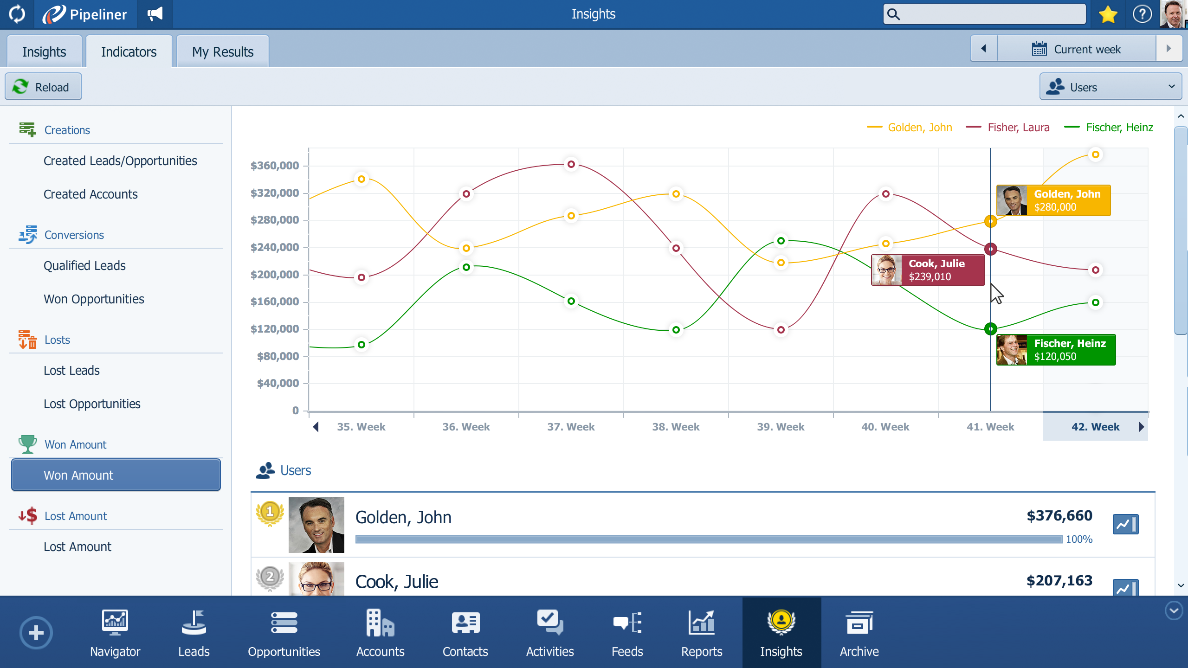Screen dimensions: 1188x668
Task: Open the megaphone announcements icon
Action: pyautogui.click(x=155, y=14)
